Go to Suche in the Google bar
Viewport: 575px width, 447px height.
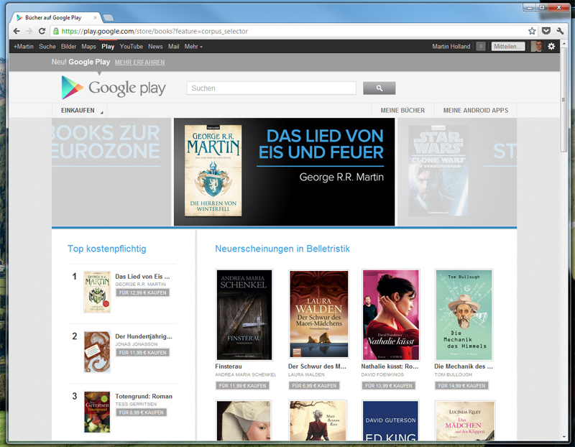47,47
